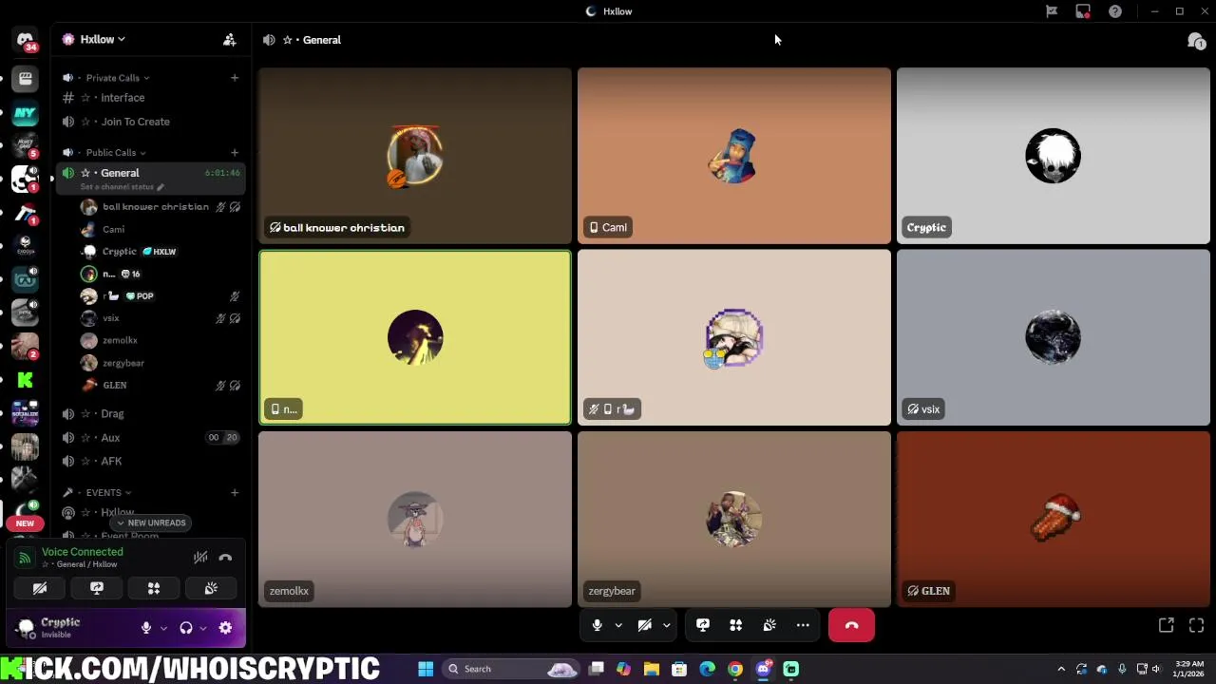The image size is (1216, 684).
Task: Focus the Cami video tile
Action: 734,156
